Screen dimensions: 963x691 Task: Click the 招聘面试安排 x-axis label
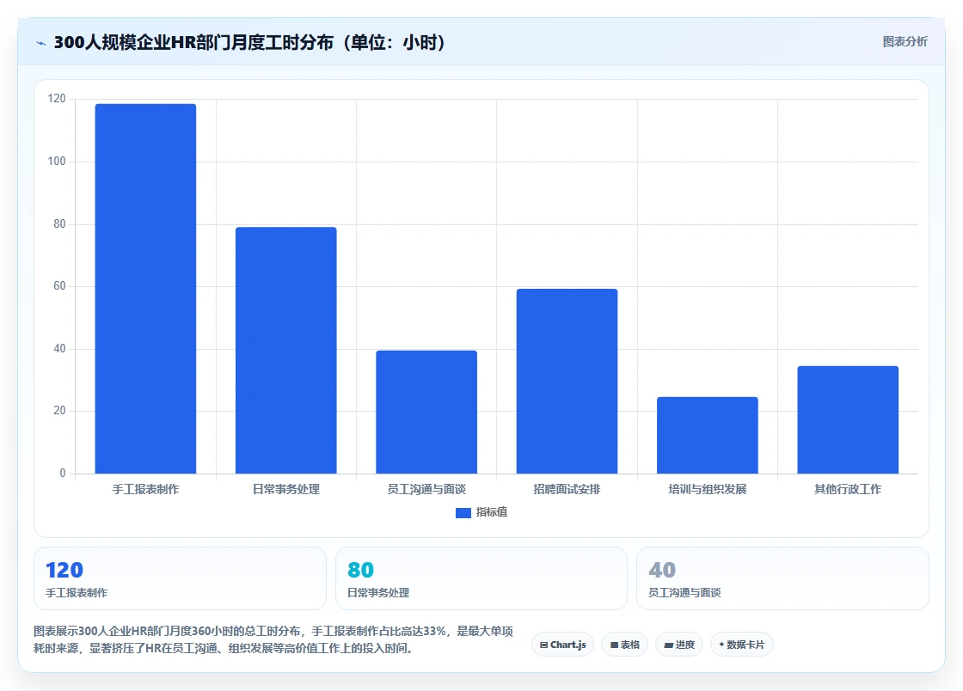click(x=567, y=489)
